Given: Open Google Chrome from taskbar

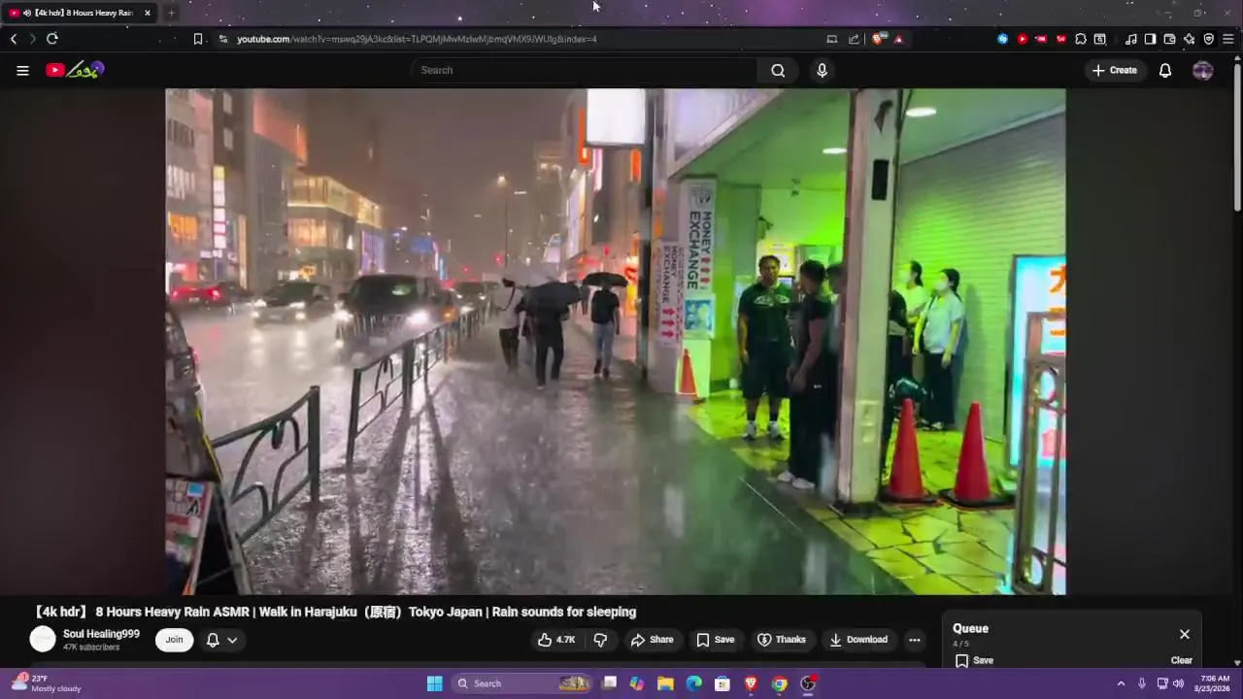Looking at the screenshot, I should pyautogui.click(x=779, y=683).
